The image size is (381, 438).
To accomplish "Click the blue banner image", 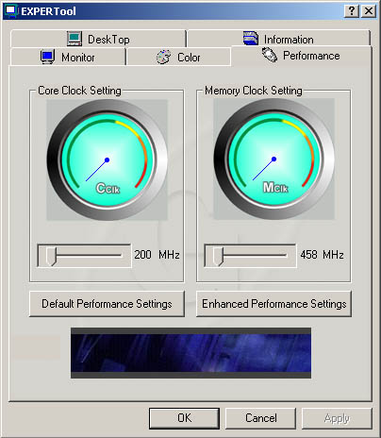I will [190, 353].
